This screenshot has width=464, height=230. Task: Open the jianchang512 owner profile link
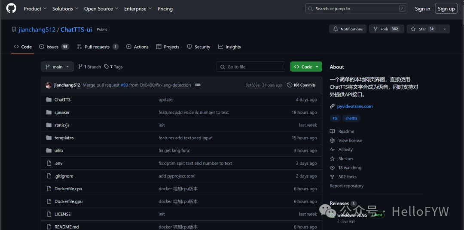click(37, 30)
